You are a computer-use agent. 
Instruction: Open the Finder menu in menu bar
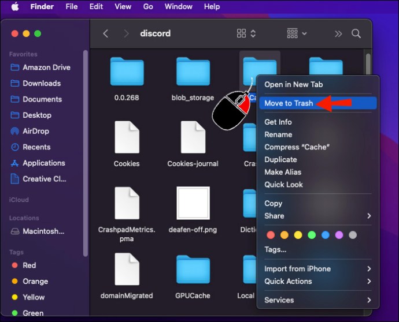42,6
